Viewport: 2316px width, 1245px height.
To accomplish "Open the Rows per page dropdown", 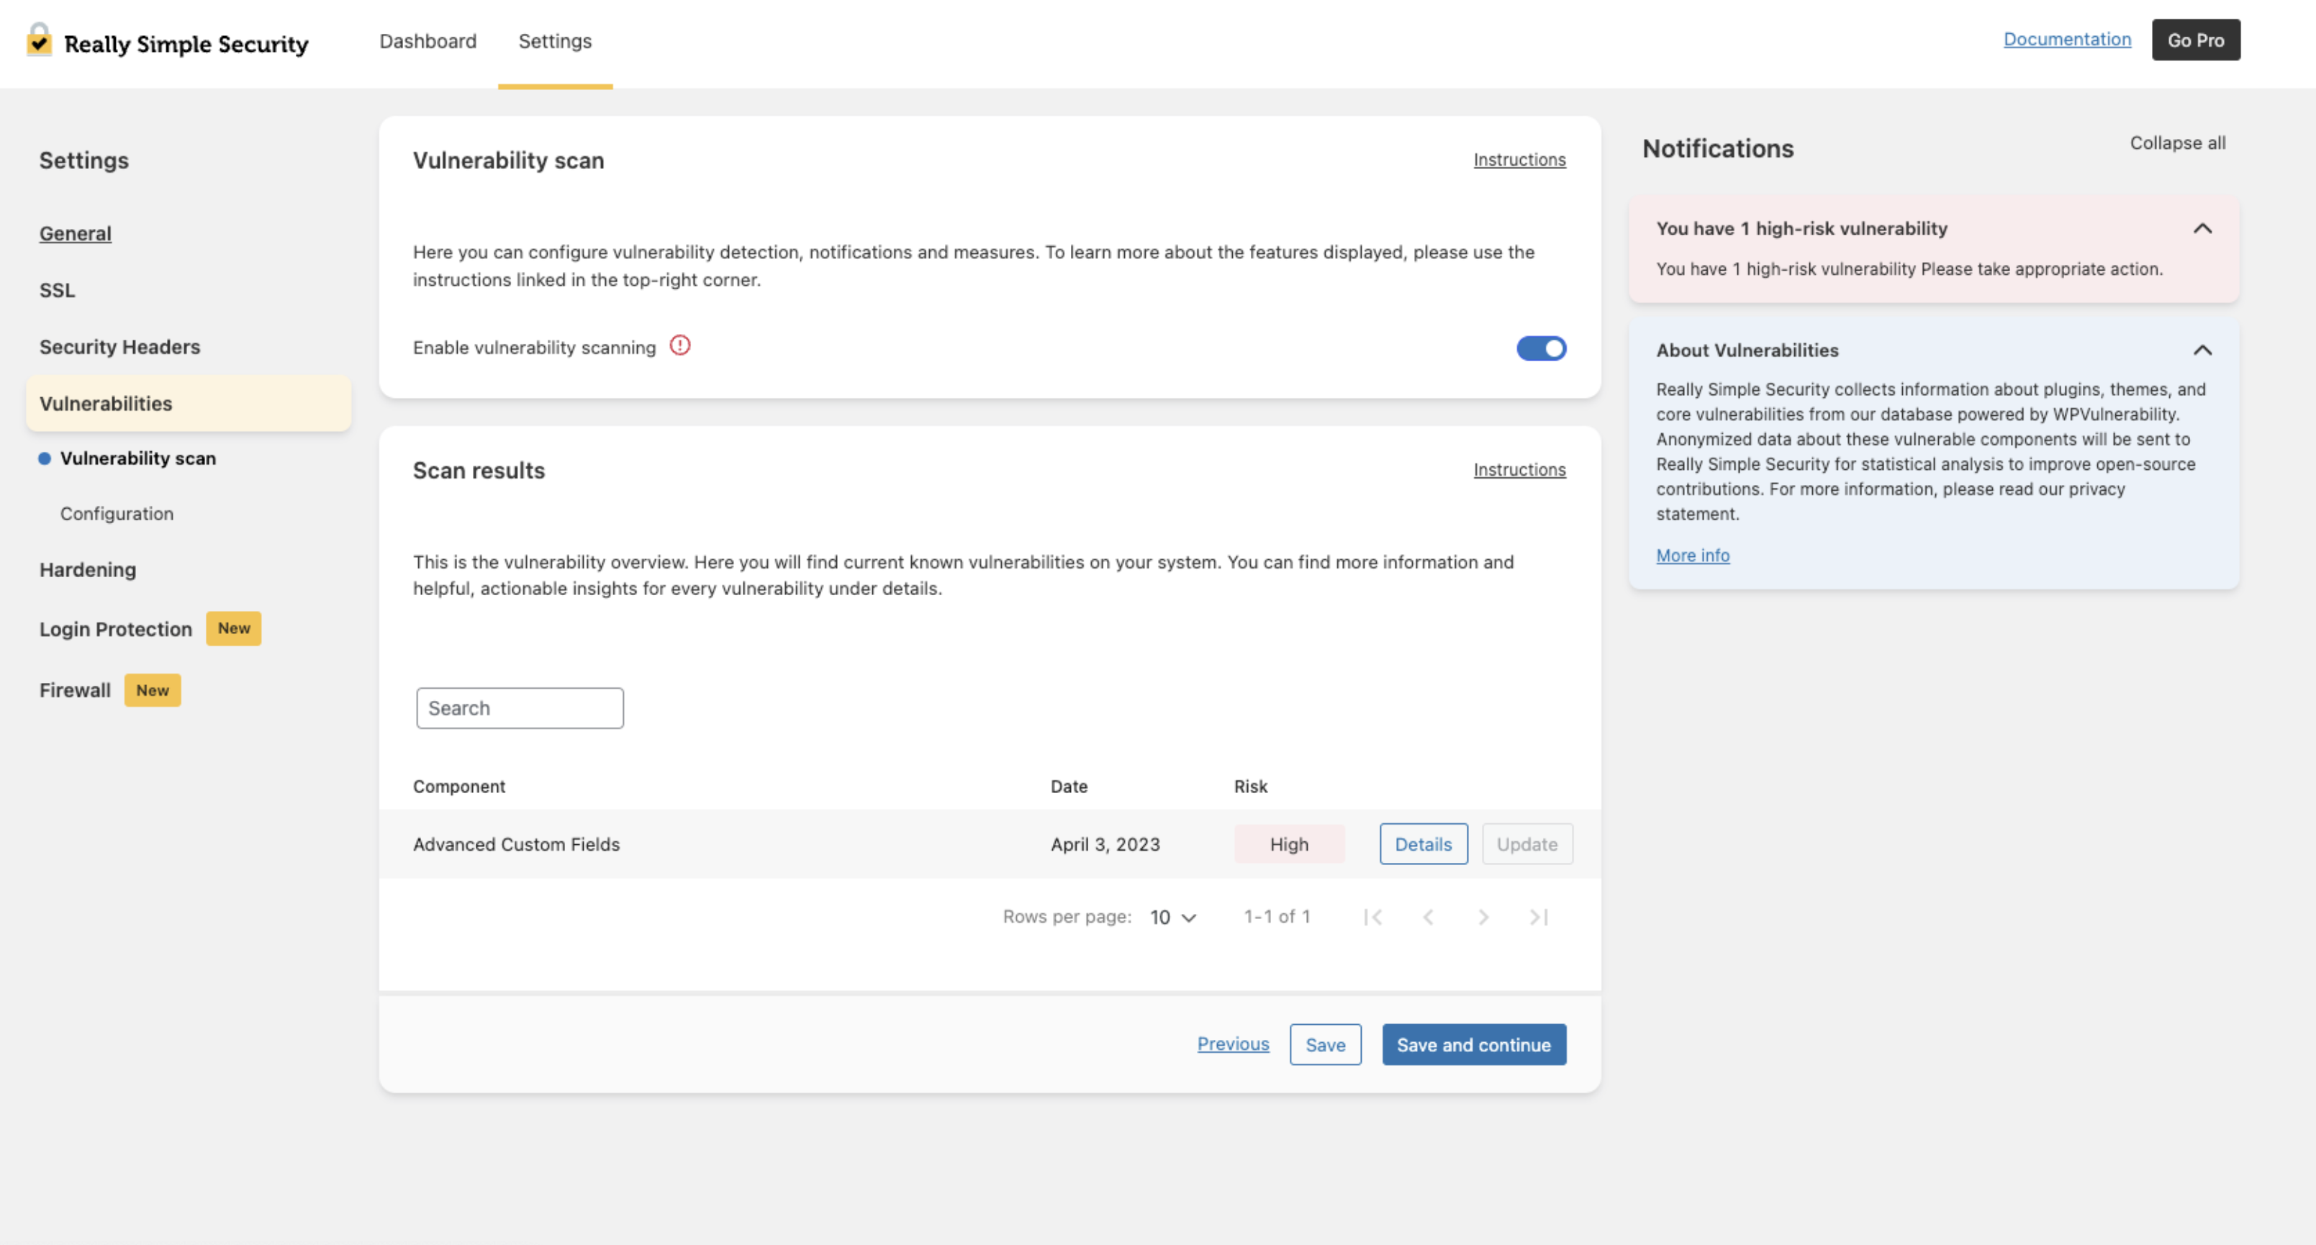I will [1172, 917].
